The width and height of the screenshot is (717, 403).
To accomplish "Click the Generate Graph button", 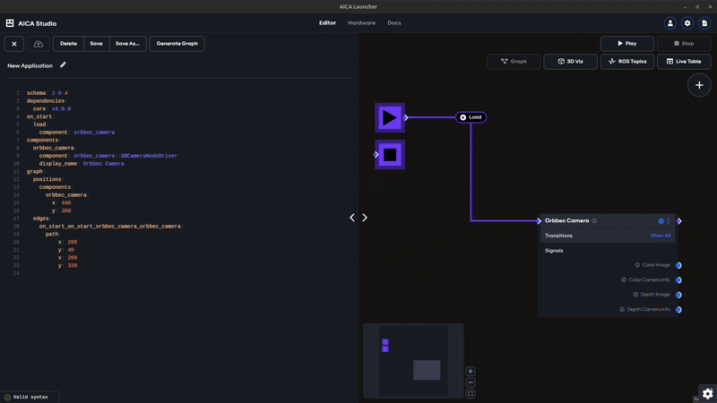I will click(177, 44).
